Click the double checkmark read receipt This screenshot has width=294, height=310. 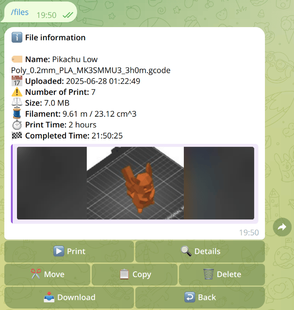click(68, 15)
